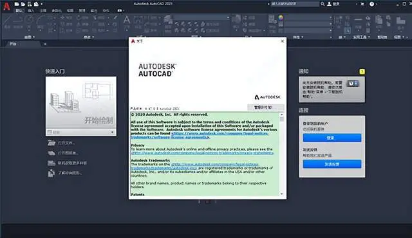Click the New drawing quick-access icon
412x238 pixels.
(17, 4)
